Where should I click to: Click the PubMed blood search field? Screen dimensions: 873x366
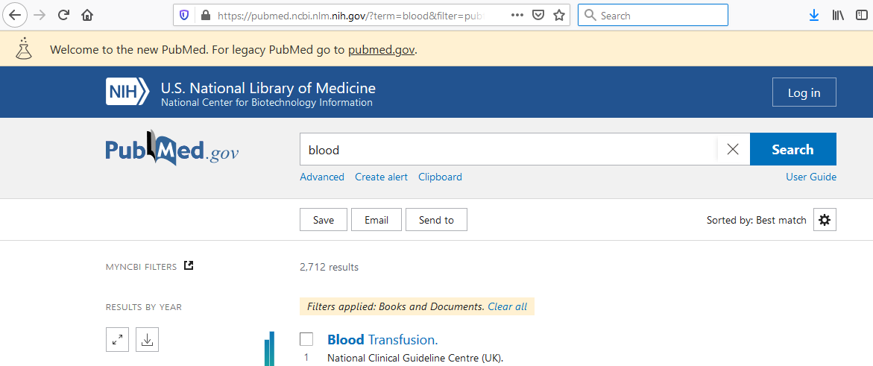(507, 149)
